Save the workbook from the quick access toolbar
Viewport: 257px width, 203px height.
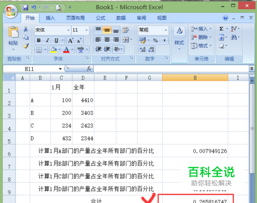26,8
